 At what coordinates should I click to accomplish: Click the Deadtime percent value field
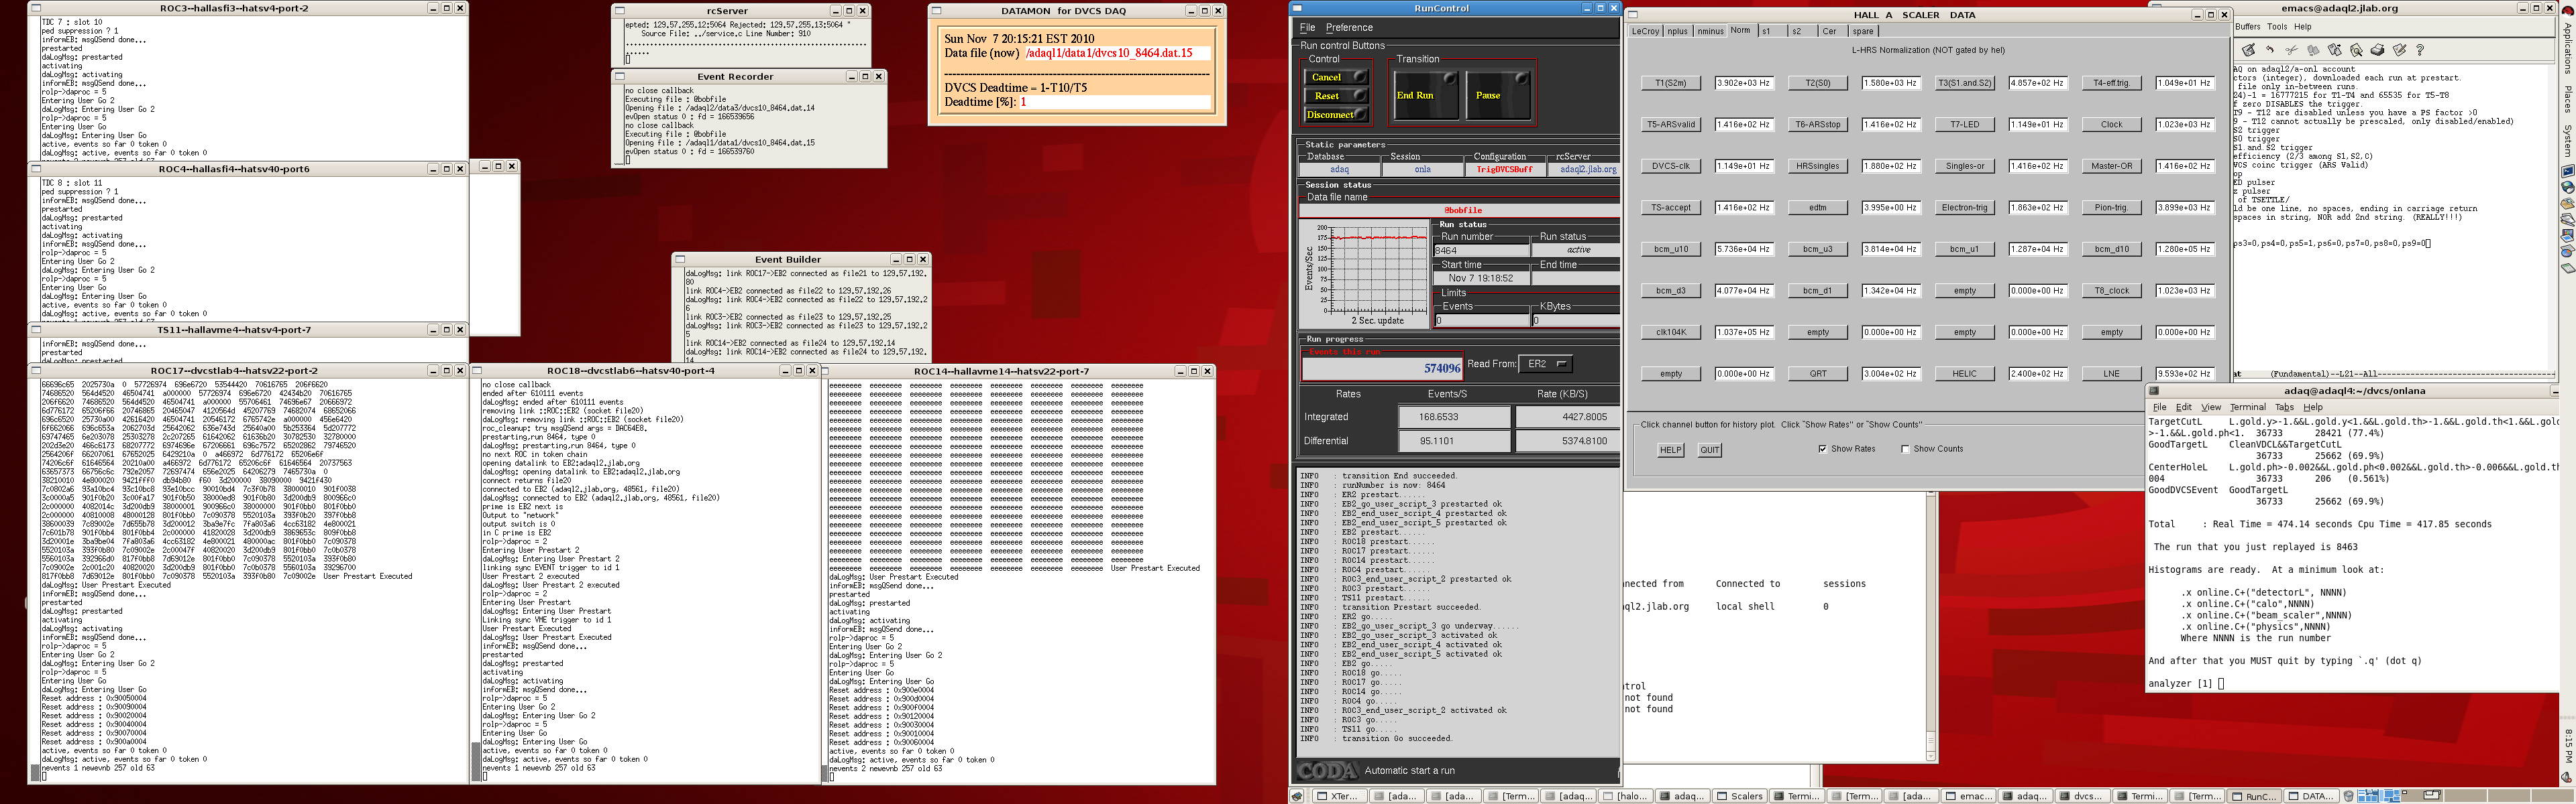[x=1114, y=102]
